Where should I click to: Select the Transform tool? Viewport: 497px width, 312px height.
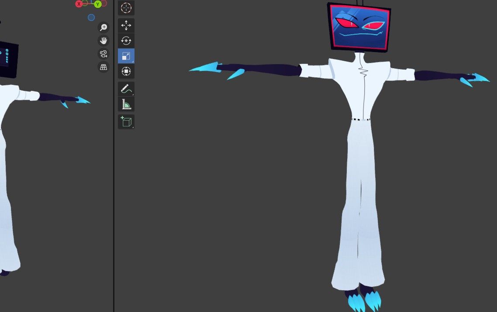126,71
